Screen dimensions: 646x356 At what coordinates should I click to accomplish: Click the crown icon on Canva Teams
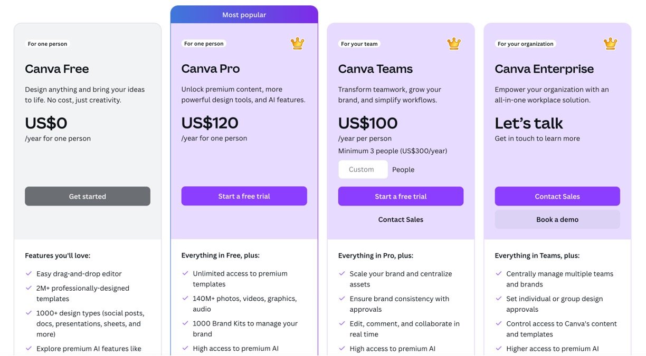[x=454, y=44]
